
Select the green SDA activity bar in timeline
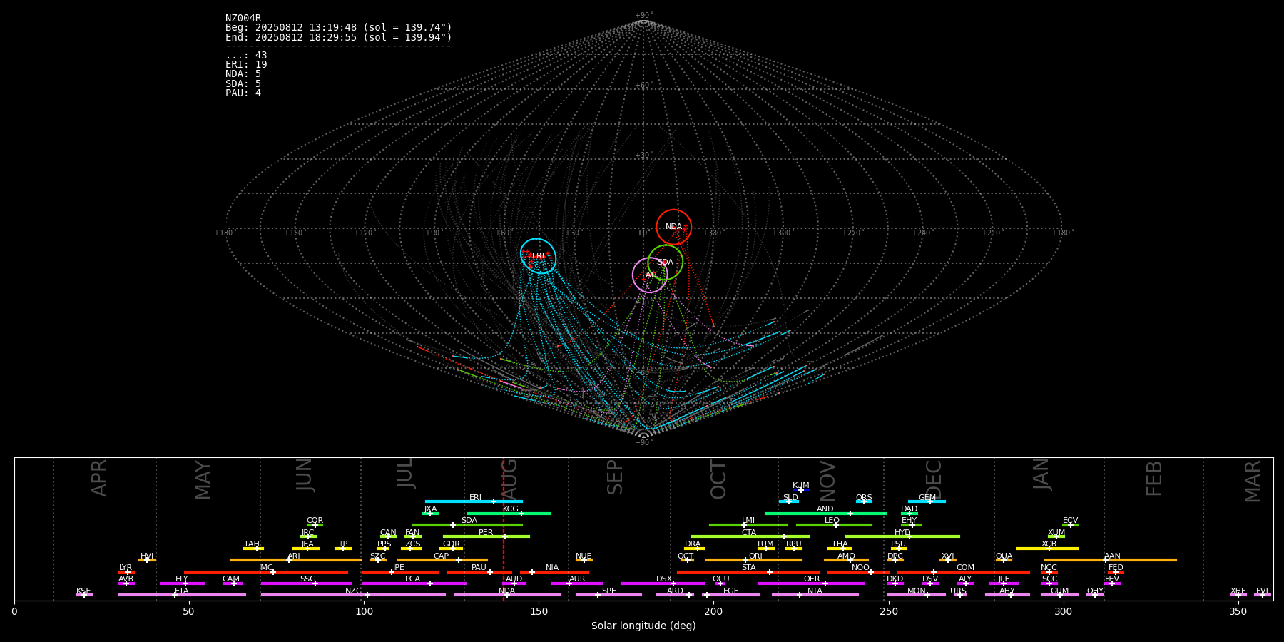point(467,525)
